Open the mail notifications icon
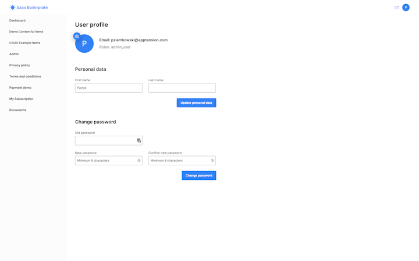 pos(396,8)
